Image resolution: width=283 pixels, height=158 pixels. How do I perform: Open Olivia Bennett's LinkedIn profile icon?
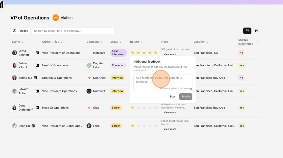[x=37, y=53]
